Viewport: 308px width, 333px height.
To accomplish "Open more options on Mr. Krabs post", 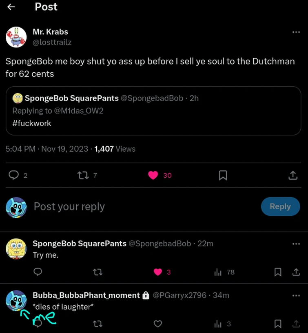I will click(x=296, y=32).
